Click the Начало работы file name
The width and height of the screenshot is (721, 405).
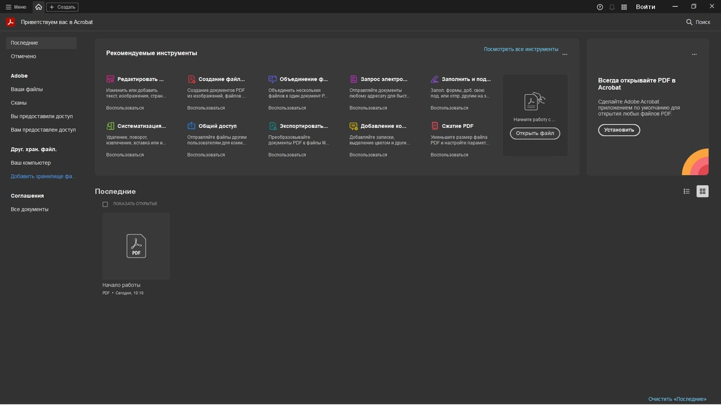coord(121,285)
